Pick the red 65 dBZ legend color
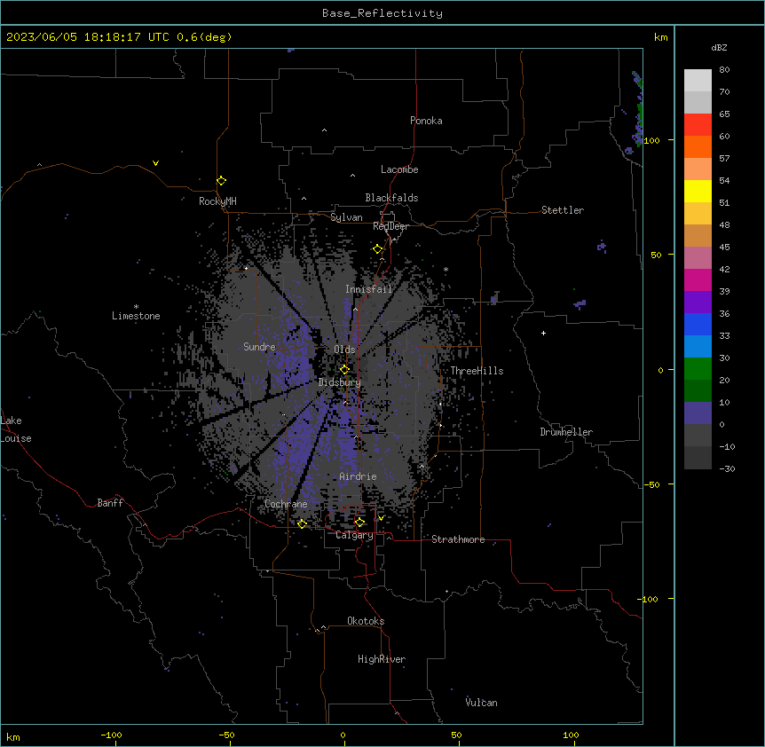The height and width of the screenshot is (747, 765). coord(698,124)
